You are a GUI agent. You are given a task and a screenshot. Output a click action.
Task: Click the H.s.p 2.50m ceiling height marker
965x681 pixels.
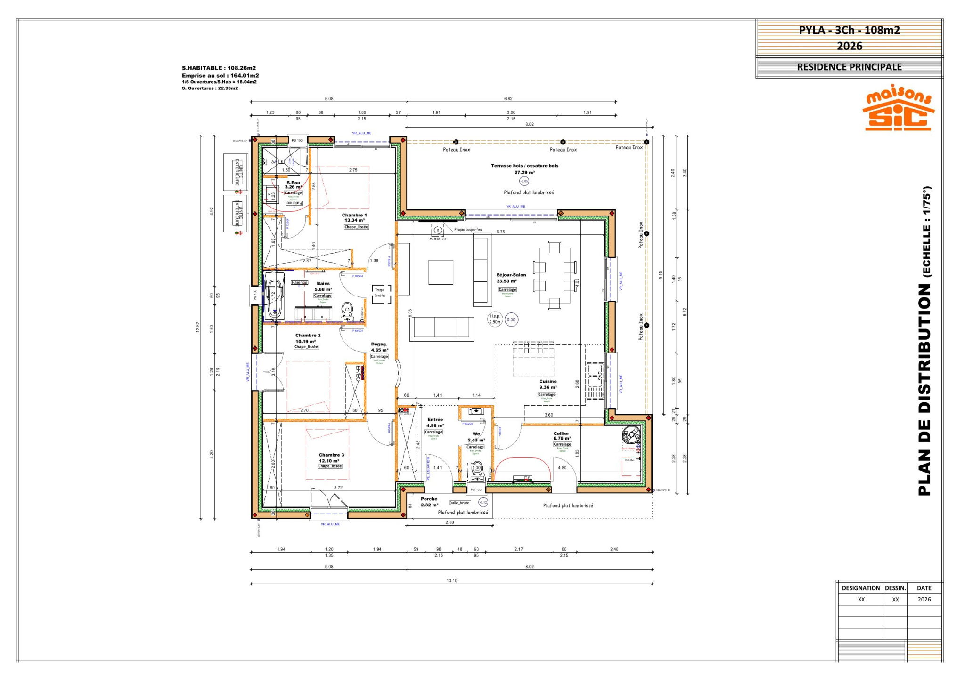(494, 319)
